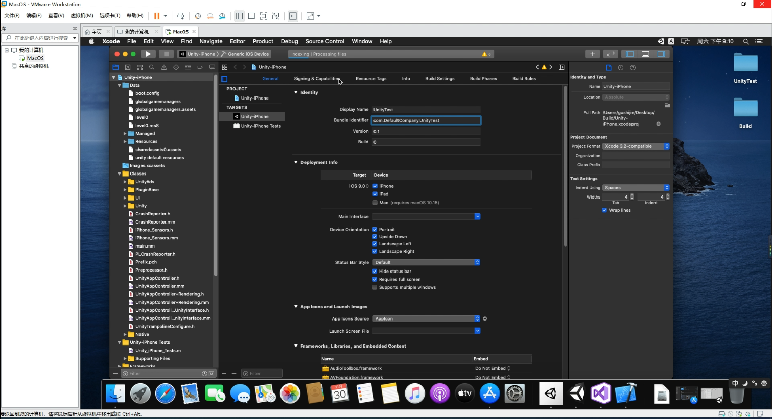Screen dimensions: 772x419
Task: Stop the running scheme in Xcode
Action: pyautogui.click(x=166, y=54)
